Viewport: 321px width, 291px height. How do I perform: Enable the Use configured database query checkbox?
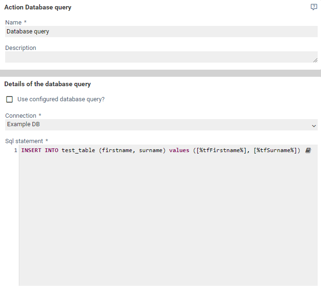tap(9, 99)
